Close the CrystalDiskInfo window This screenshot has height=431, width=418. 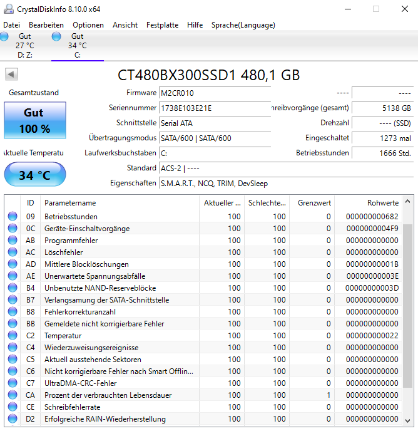coord(405,9)
